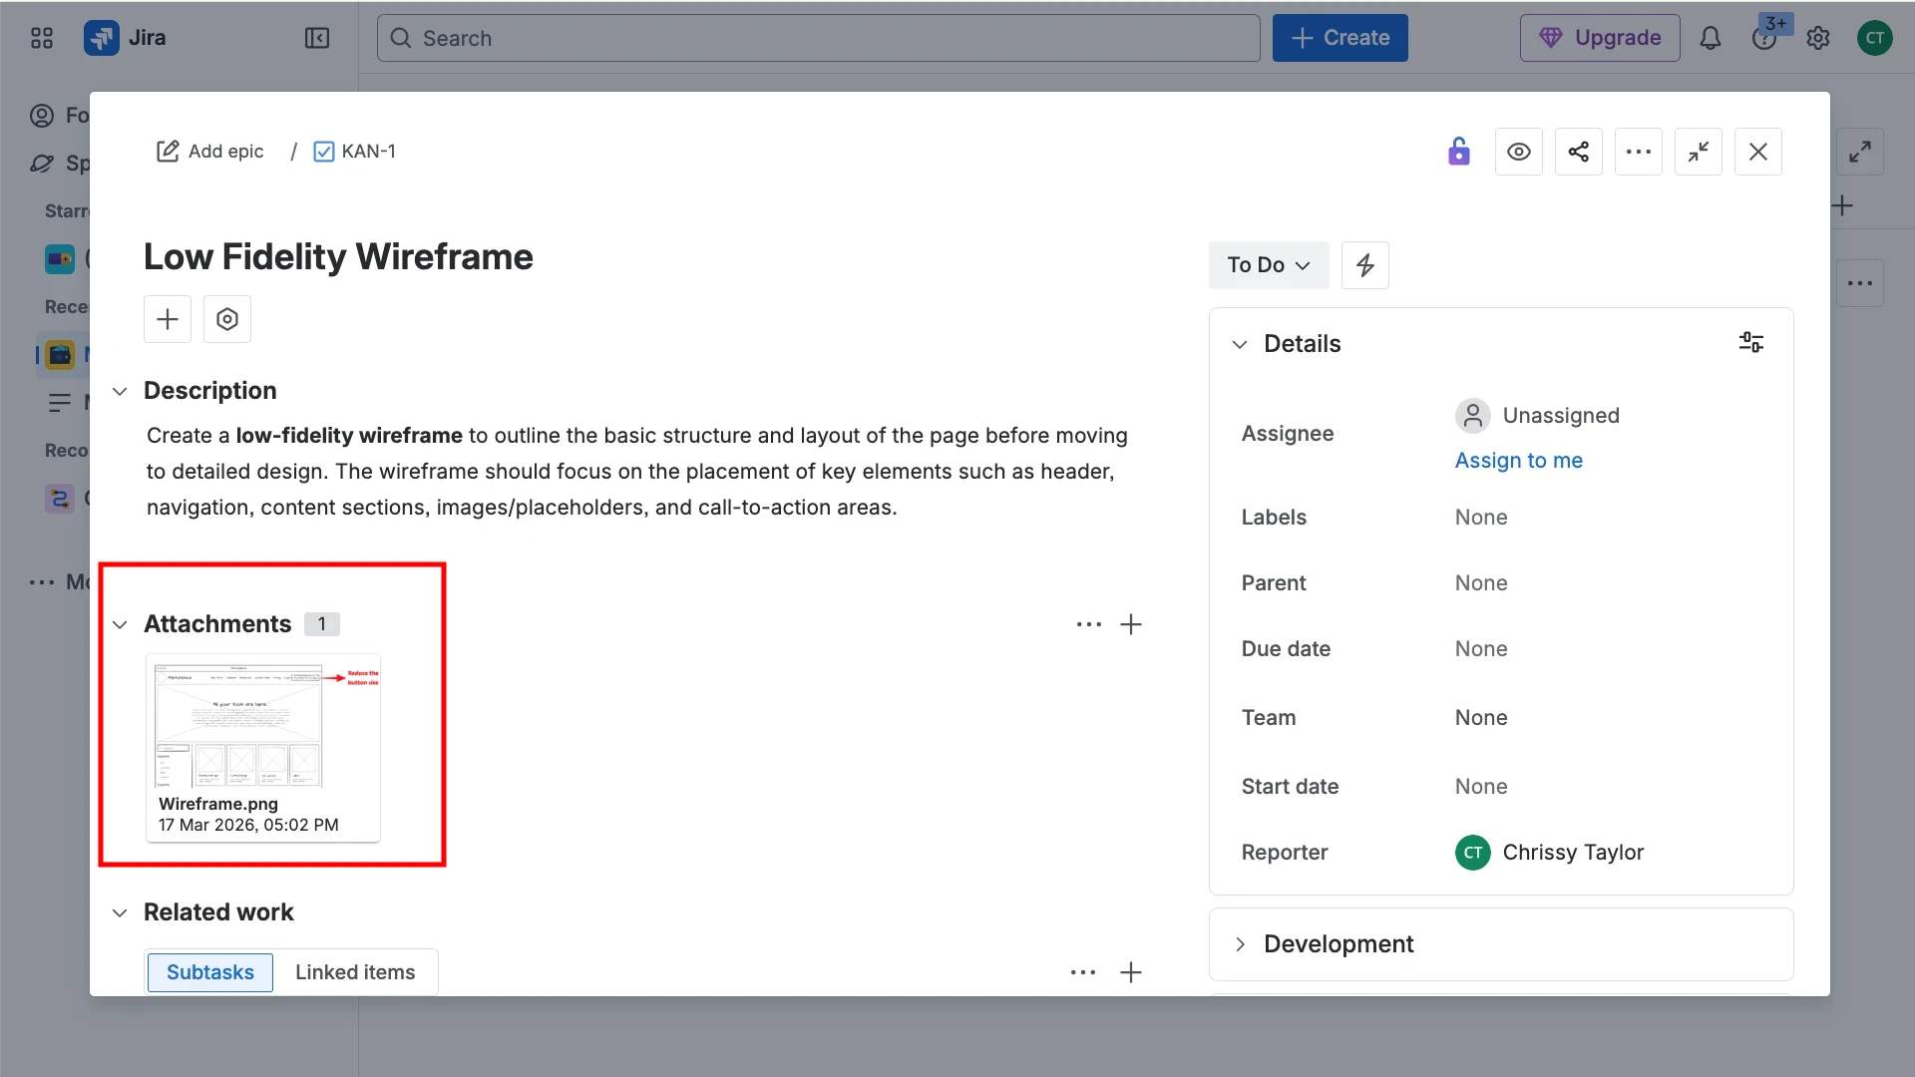Collapse the Description section
This screenshot has height=1077, width=1915.
coord(120,391)
